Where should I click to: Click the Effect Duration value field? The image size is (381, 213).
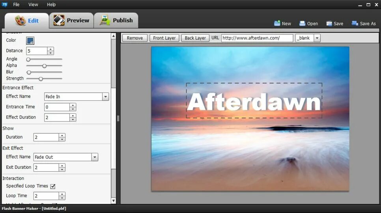pyautogui.click(x=57, y=118)
